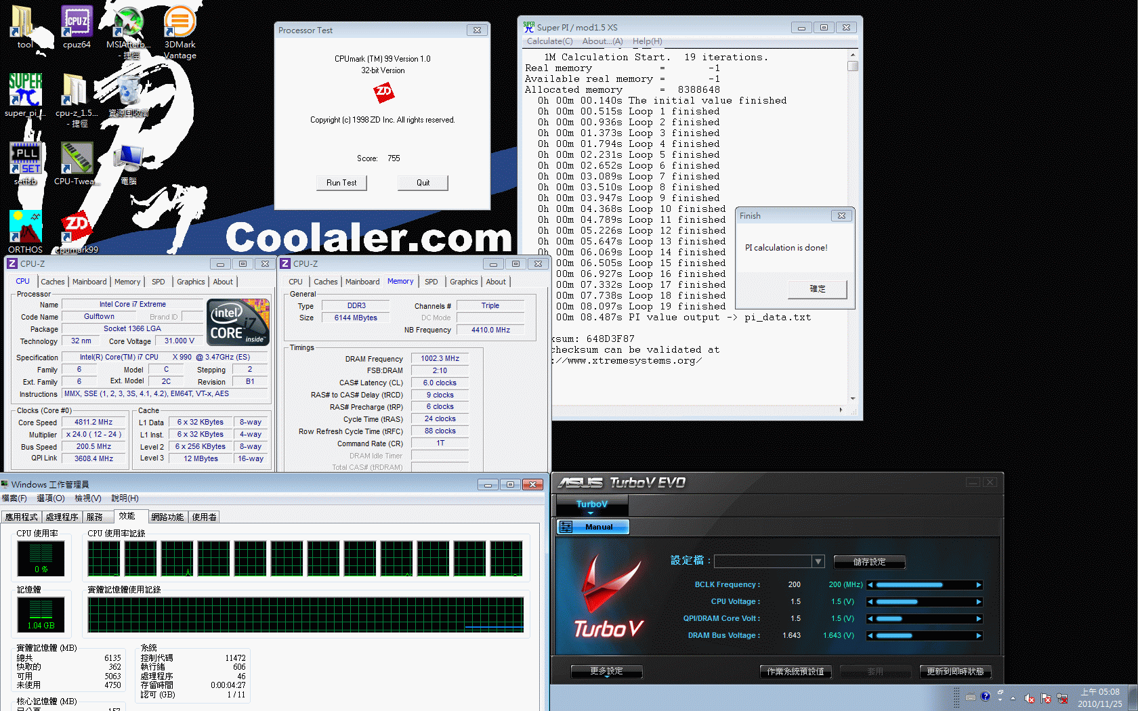This screenshot has width=1138, height=711.
Task: Open the About...(A) menu in Super PI
Action: coord(602,41)
